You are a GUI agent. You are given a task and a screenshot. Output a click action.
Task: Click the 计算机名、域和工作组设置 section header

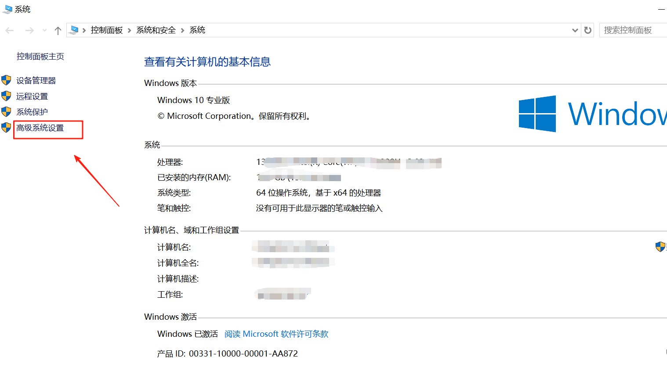click(x=192, y=230)
